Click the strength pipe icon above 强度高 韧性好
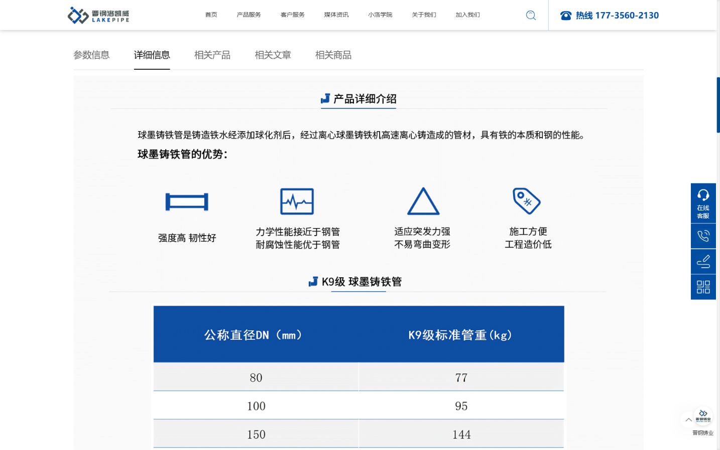720x450 pixels. [187, 202]
